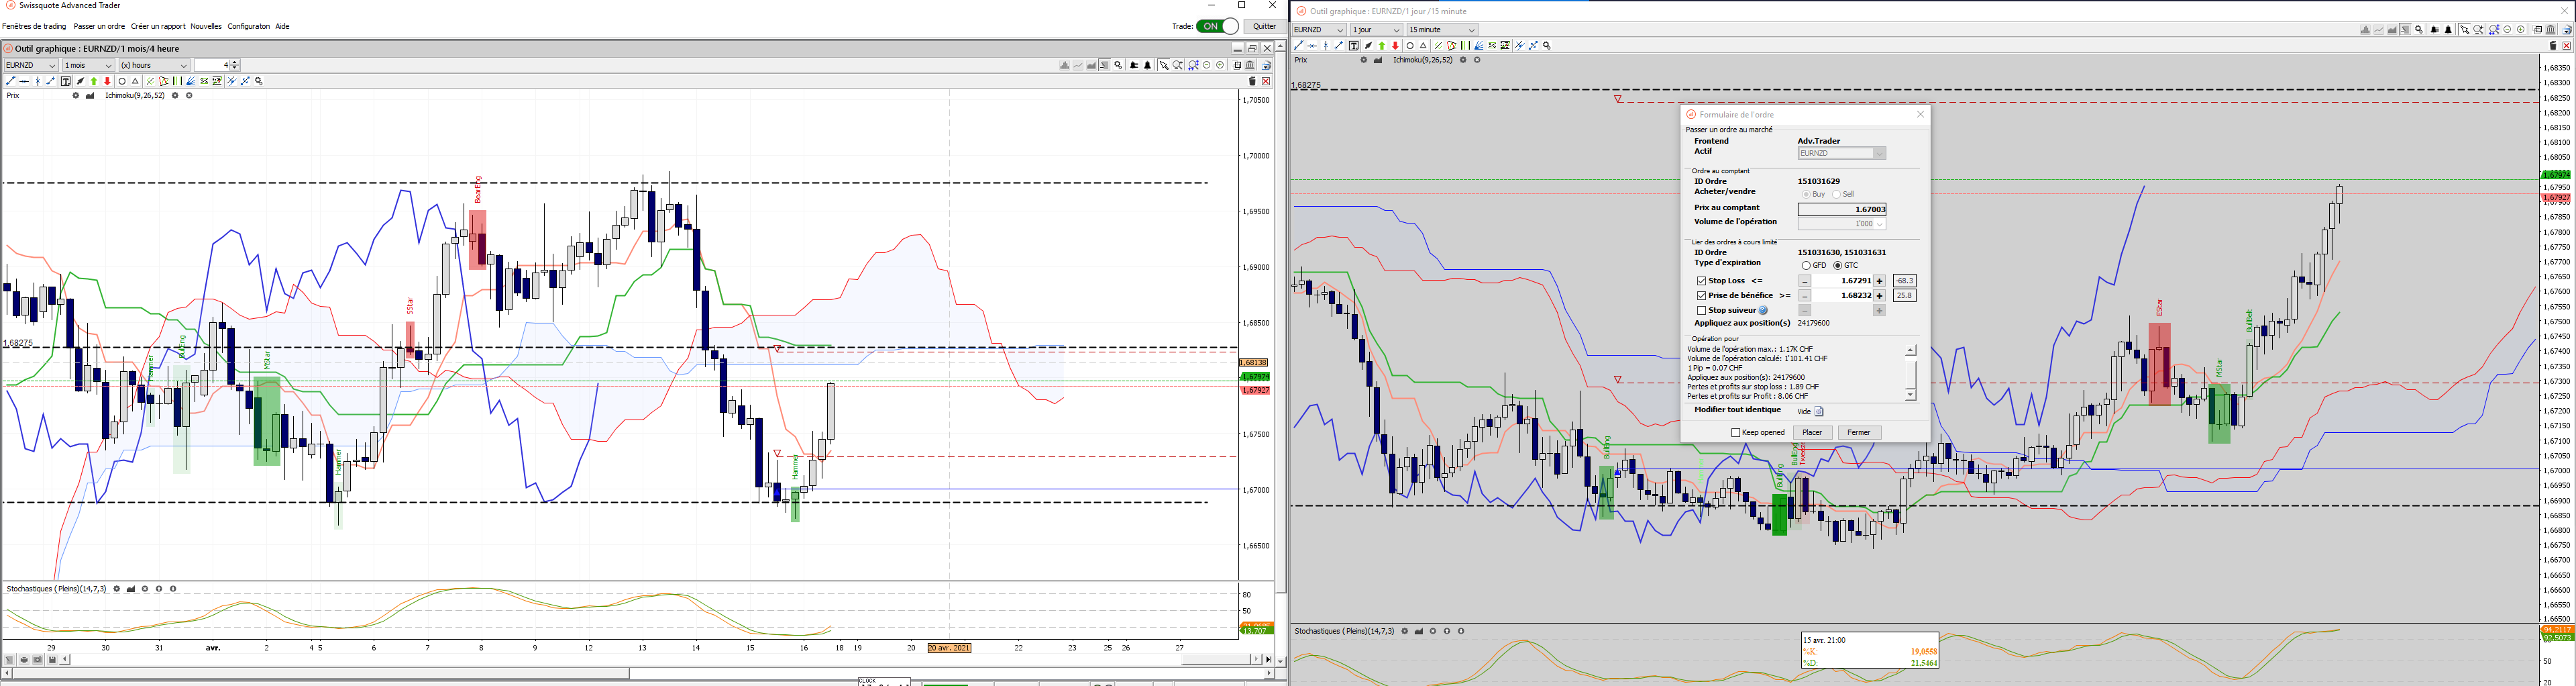
Task: Click the Placer button
Action: [1812, 433]
